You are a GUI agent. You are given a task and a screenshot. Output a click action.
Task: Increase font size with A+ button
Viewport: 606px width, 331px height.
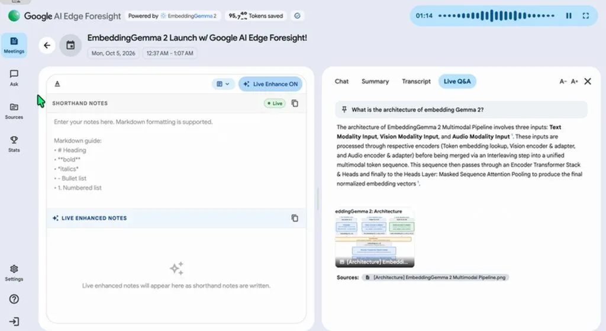574,81
